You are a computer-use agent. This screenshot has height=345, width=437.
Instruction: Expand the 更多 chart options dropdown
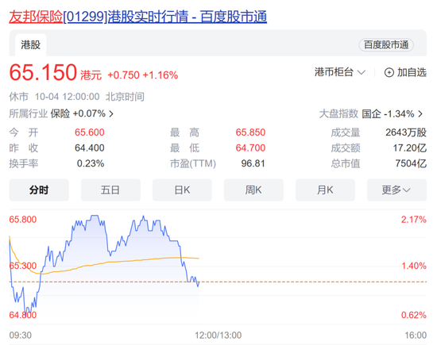(x=396, y=190)
